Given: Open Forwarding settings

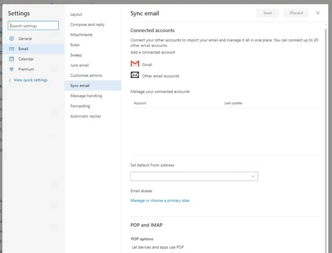Looking at the screenshot, I should click(x=93, y=106).
